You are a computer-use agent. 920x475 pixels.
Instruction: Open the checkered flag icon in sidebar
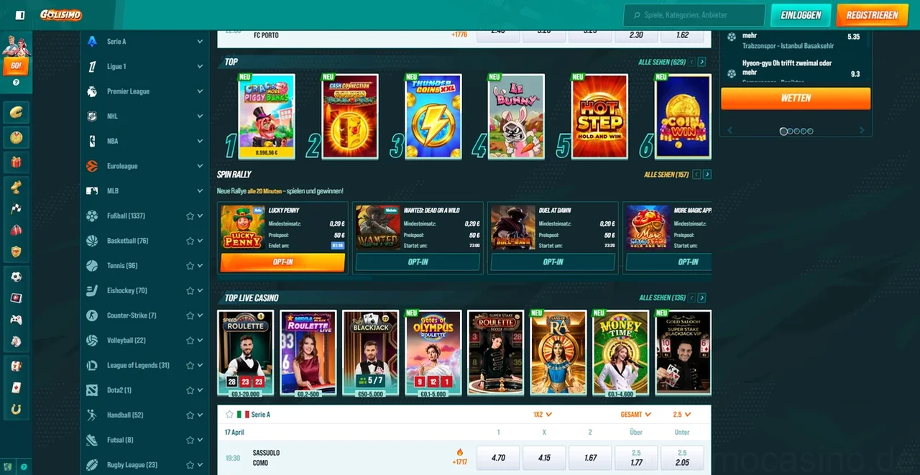point(16,208)
